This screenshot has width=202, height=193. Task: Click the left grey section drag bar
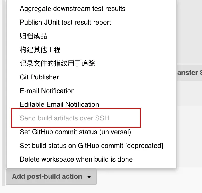tap(3, 86)
